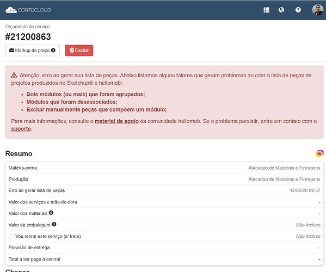326x272 pixels.
Task: Open the user profile avatar
Action: pyautogui.click(x=318, y=10)
